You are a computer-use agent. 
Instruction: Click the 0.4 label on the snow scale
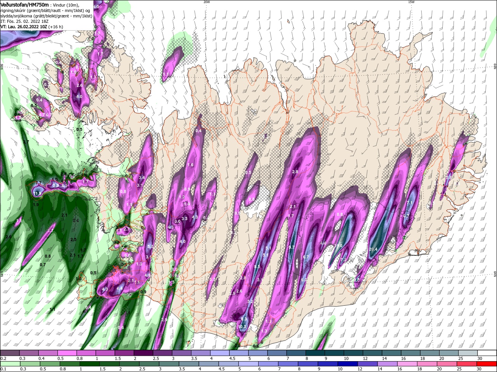point(41,358)
